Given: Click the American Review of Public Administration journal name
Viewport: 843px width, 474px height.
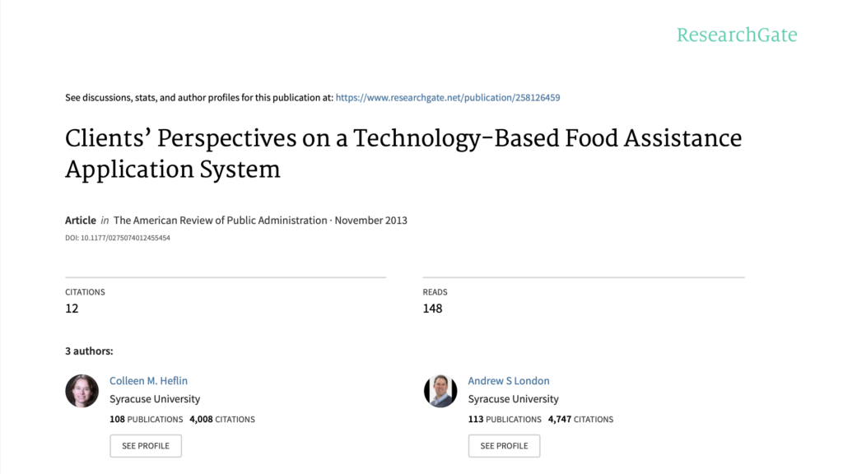Looking at the screenshot, I should tap(220, 221).
